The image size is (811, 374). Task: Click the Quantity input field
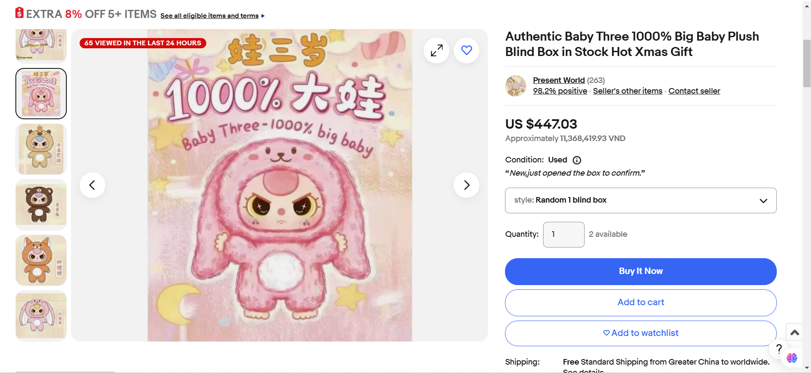[x=564, y=235]
